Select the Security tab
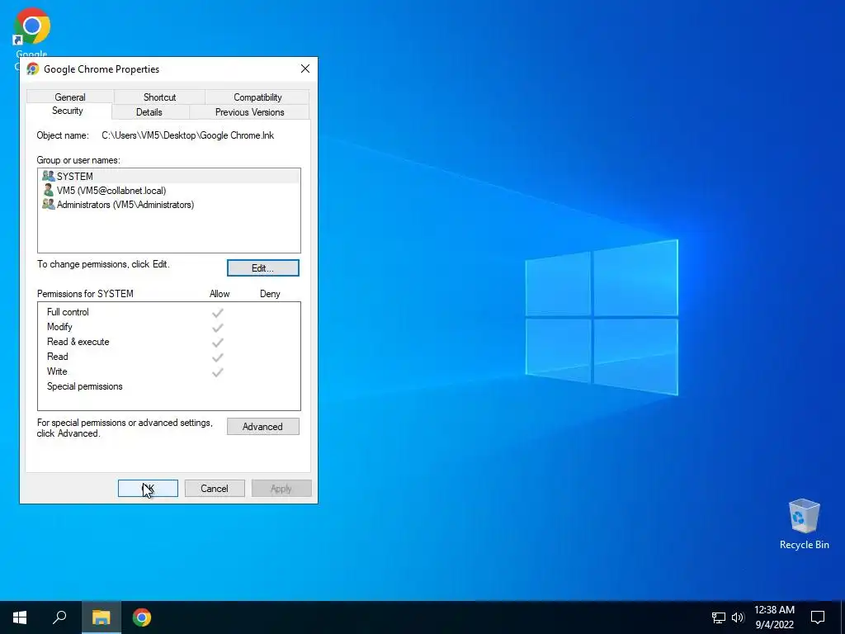 click(x=68, y=111)
